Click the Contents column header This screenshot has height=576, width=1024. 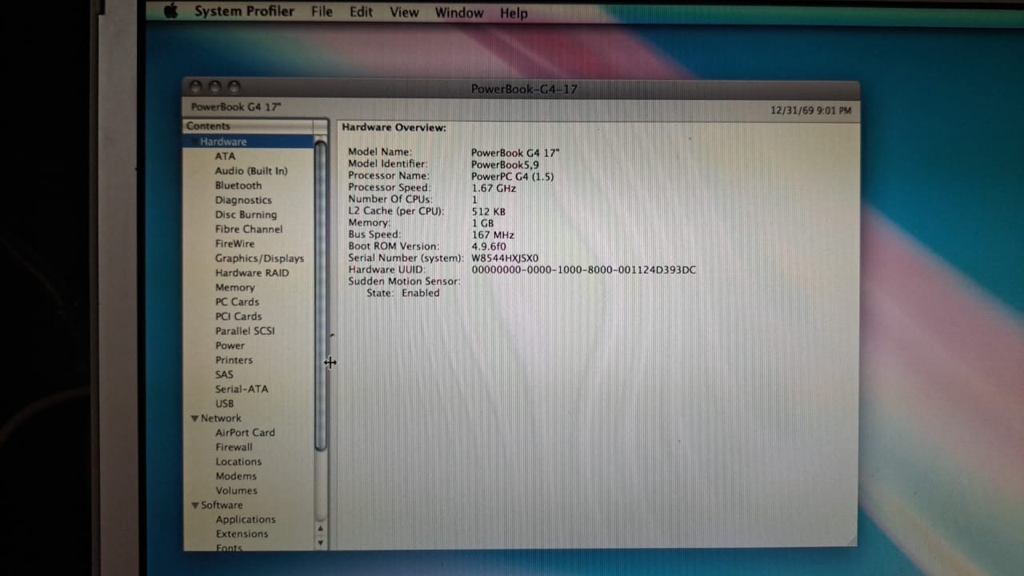(249, 126)
